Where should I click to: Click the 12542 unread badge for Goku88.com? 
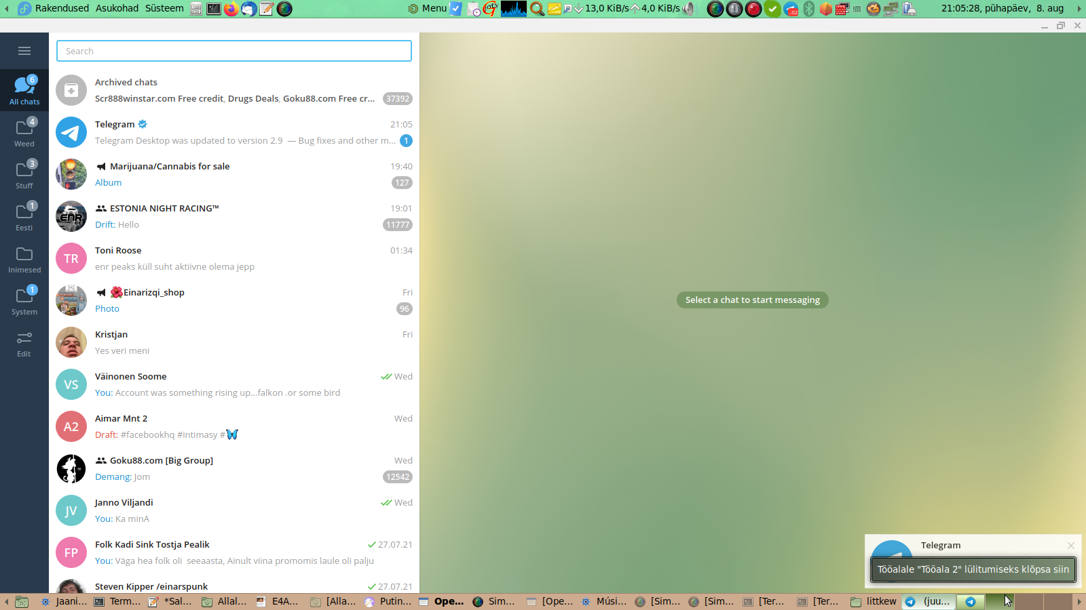[x=398, y=477]
